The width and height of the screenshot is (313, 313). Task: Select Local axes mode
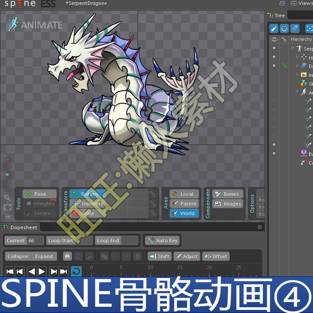pos(184,194)
